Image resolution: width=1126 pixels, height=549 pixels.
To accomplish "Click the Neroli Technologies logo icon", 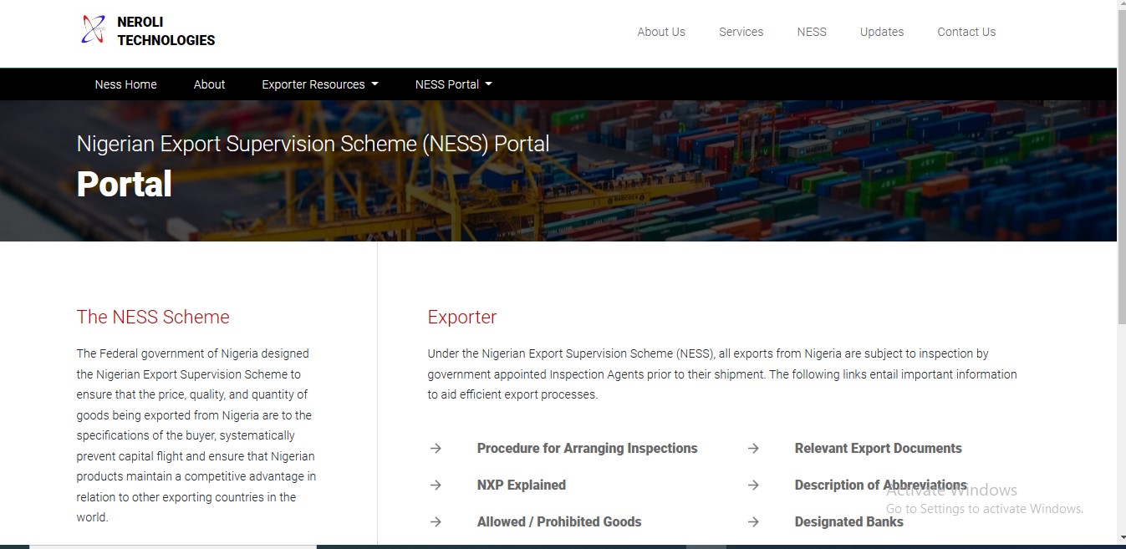I will click(x=94, y=31).
